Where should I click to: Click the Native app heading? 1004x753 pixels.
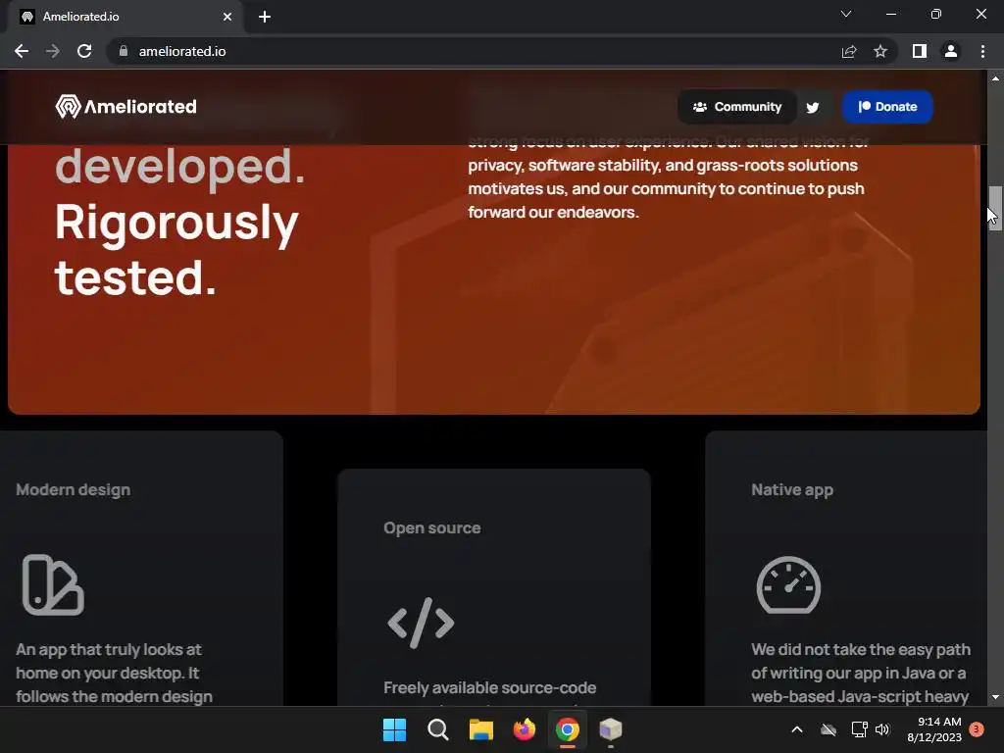[x=792, y=490]
